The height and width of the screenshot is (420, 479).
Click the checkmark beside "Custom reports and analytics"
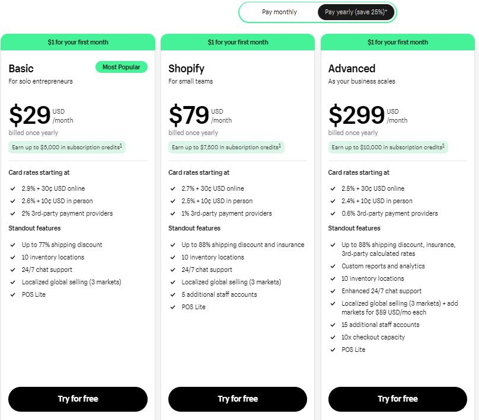(333, 266)
